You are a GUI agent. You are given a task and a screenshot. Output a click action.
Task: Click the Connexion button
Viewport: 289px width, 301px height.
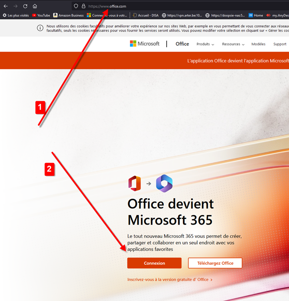[x=154, y=263]
